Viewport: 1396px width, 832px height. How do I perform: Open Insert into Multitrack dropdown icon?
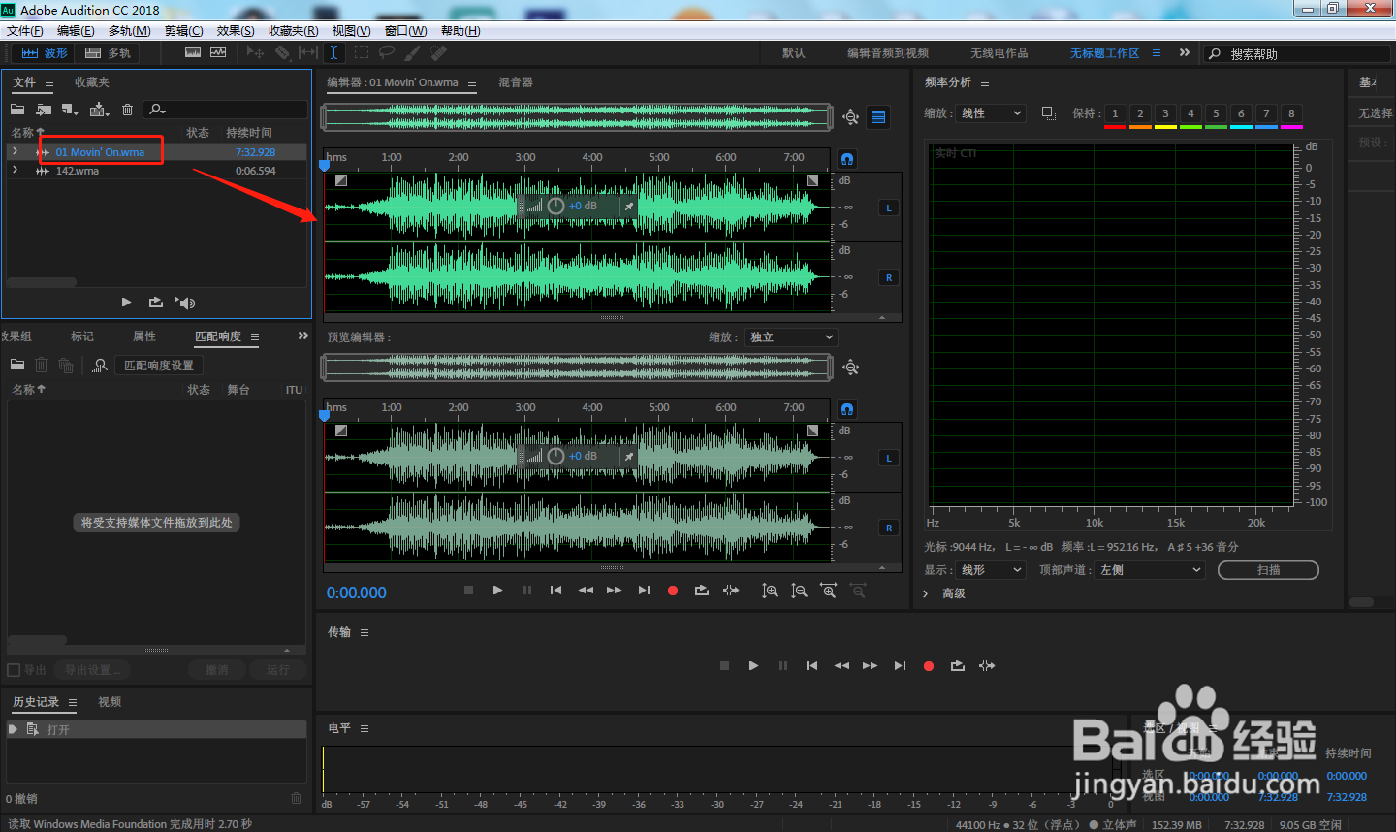(x=99, y=110)
